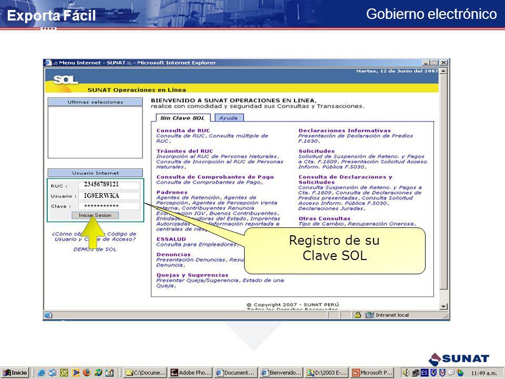Select the Sin Clave SOL tab
505x379 pixels.
coord(183,118)
